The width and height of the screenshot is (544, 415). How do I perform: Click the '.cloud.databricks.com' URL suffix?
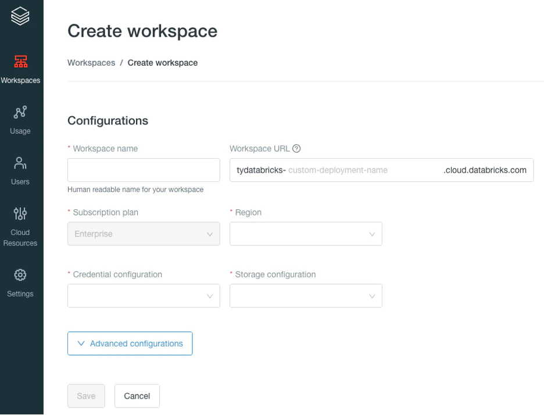tap(485, 170)
